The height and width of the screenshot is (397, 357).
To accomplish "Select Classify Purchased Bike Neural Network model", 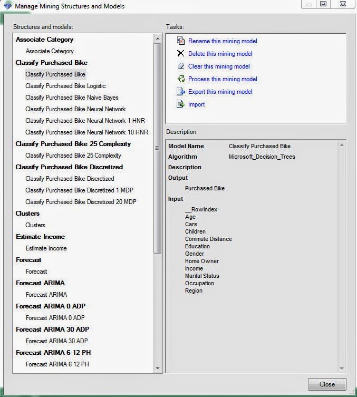I will point(75,109).
